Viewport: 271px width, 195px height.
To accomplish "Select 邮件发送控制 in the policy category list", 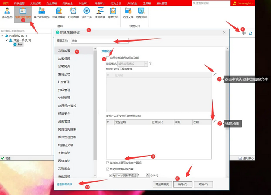I will pos(67,137).
